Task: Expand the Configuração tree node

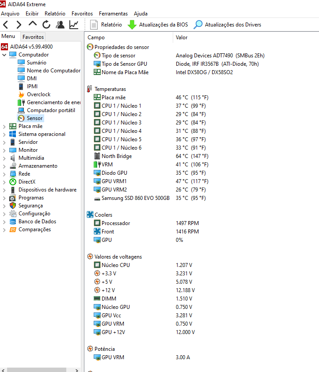Action: pos(4,214)
